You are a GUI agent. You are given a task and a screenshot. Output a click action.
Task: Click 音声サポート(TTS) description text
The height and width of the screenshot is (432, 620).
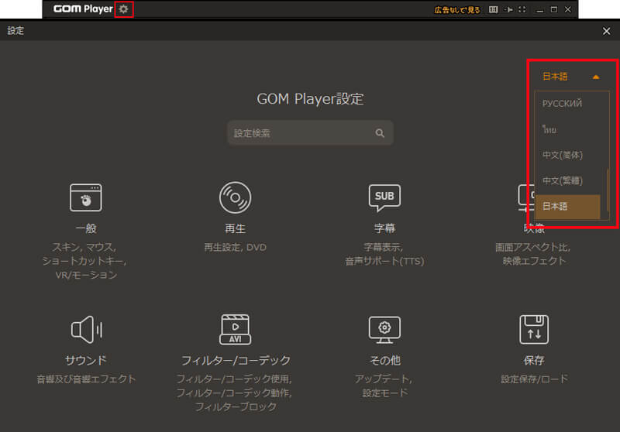(384, 262)
